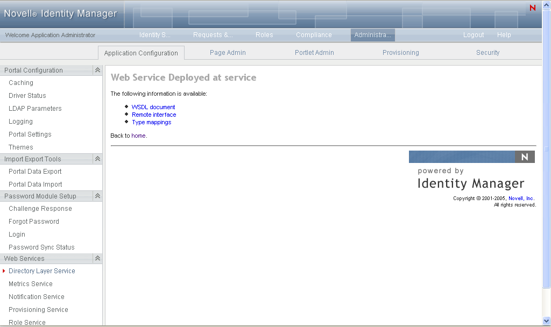Switch to the Page Admin tab

click(228, 52)
